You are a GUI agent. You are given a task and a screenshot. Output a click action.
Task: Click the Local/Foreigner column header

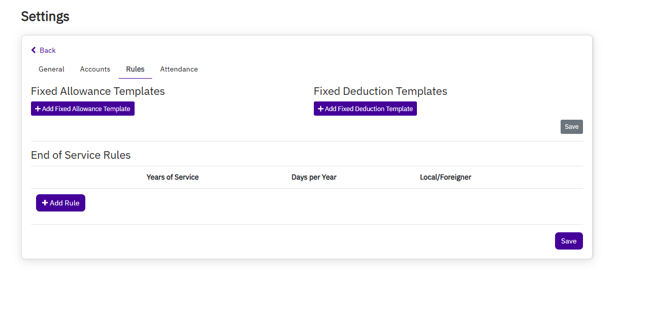[445, 177]
